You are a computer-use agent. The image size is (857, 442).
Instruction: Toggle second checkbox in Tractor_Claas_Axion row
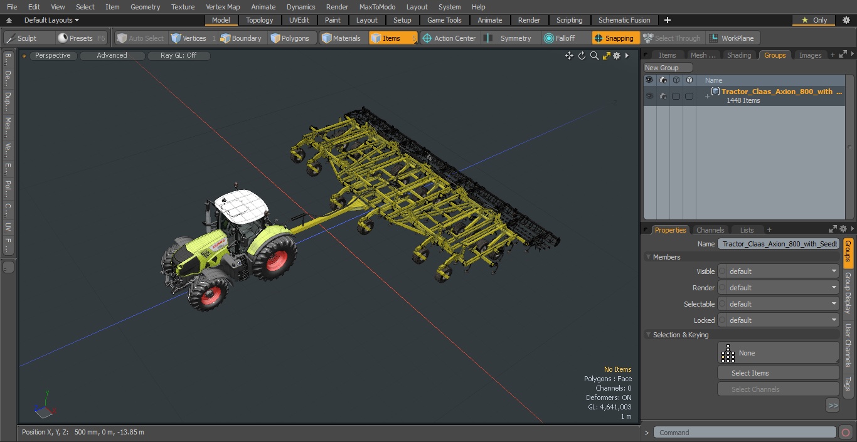[x=689, y=96]
